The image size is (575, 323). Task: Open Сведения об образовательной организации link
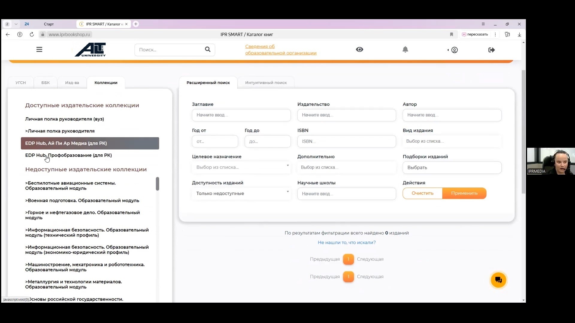[281, 50]
